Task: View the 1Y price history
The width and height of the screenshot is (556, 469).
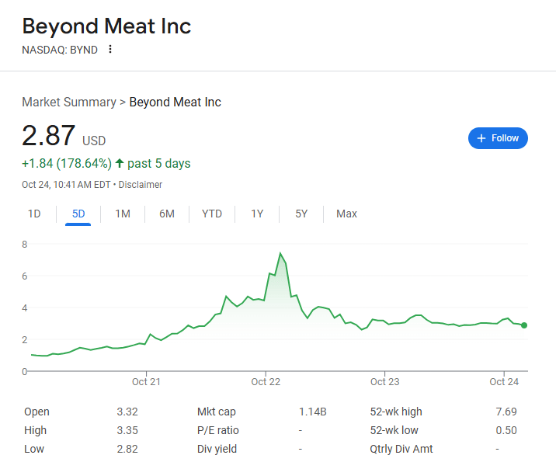Action: coord(257,214)
